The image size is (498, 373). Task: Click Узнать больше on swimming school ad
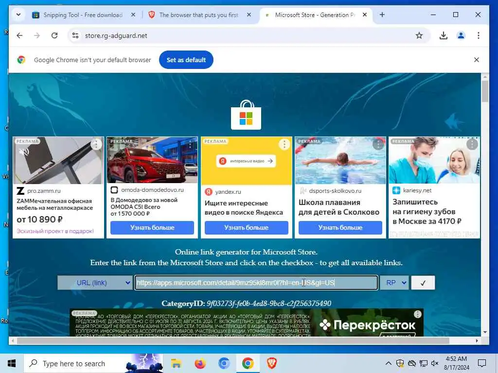point(340,227)
